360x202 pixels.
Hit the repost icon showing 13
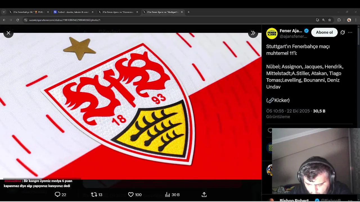[96, 194]
